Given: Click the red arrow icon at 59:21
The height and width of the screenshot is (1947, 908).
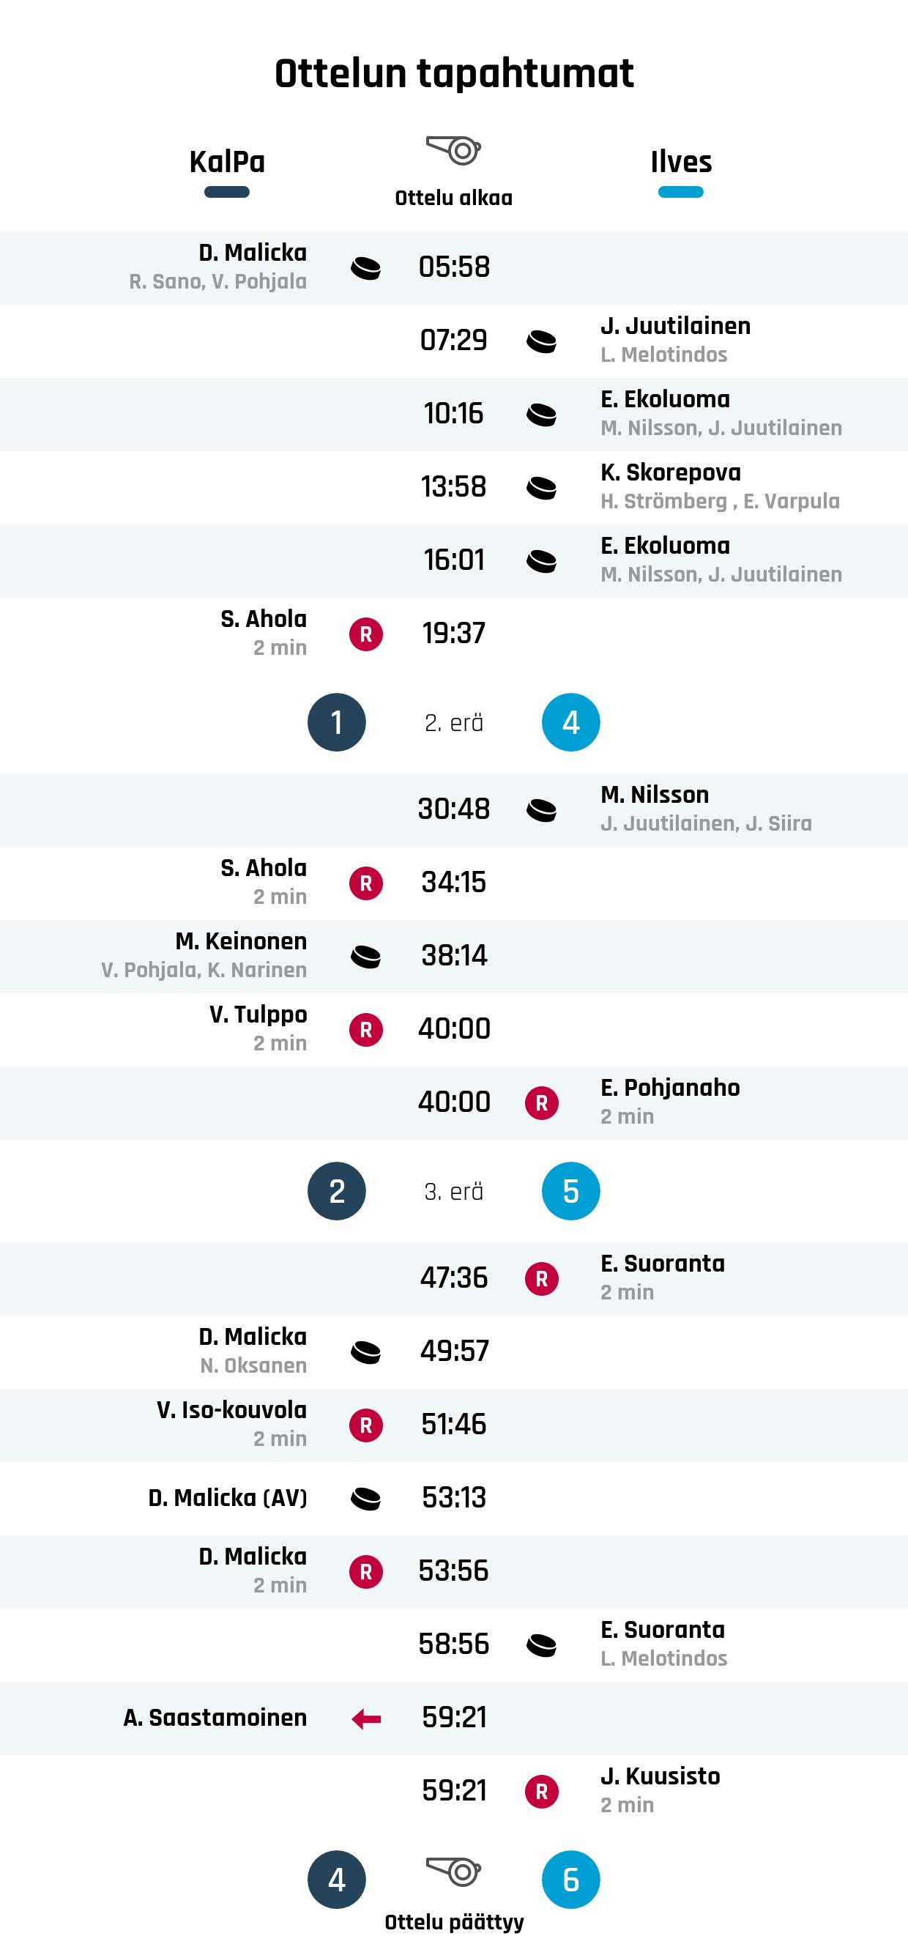Looking at the screenshot, I should coord(365,1718).
